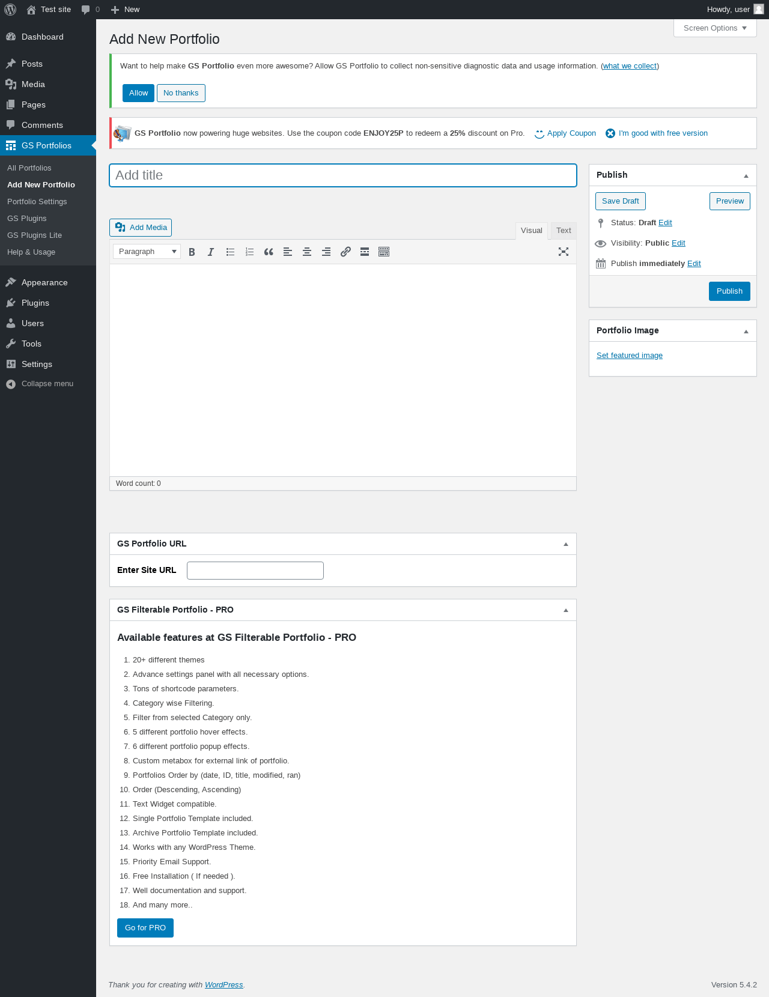Click Set featured image link

point(630,356)
